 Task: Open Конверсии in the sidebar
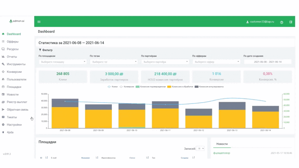[x=14, y=72]
